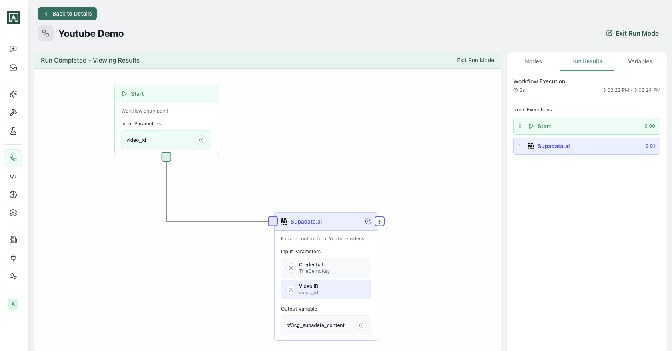
Task: Click the Back to Details button
Action: [x=68, y=14]
